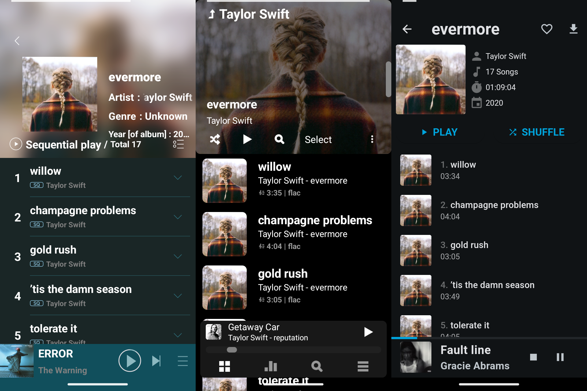Favorite evermore with heart icon

[547, 29]
